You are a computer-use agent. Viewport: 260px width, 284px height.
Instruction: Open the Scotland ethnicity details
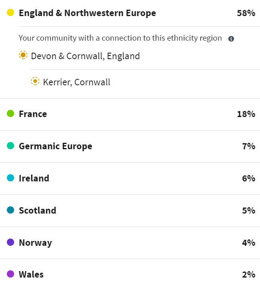(x=37, y=210)
